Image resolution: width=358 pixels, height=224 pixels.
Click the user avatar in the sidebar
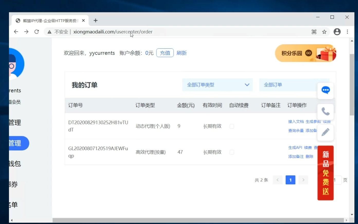(16, 63)
